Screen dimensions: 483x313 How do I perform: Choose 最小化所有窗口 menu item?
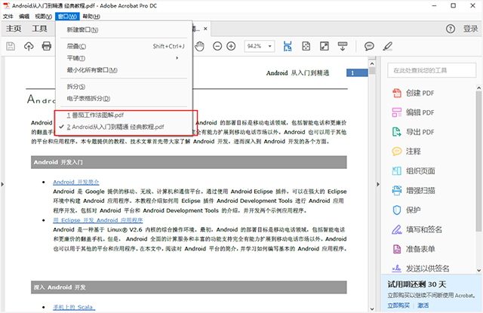[x=122, y=70]
